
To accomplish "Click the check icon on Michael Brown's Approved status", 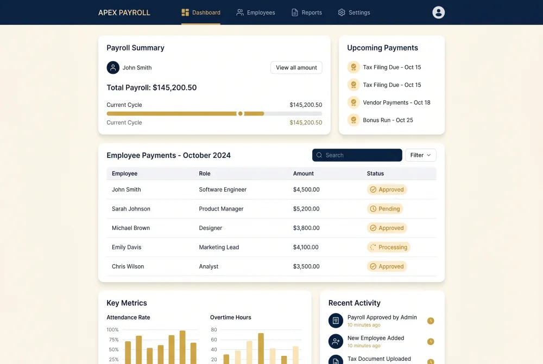I will pos(373,228).
